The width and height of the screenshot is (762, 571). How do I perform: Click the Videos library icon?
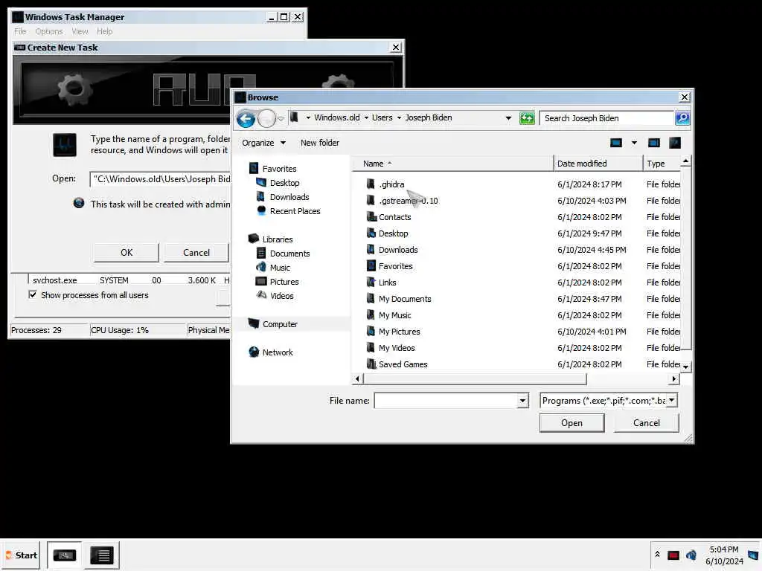(261, 295)
